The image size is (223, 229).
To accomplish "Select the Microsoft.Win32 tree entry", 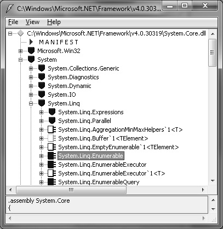I will click(59, 51).
